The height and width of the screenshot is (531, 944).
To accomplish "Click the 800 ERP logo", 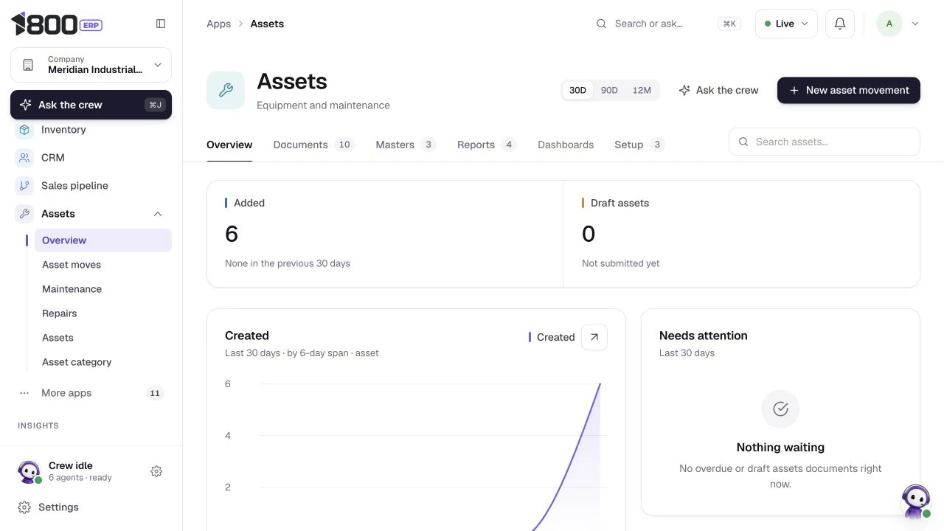I will pos(57,24).
